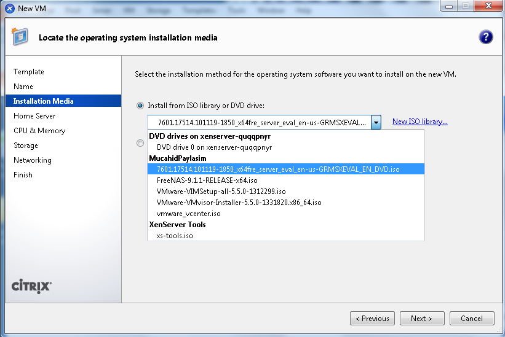Click the ISO selection combo box field

click(264, 122)
